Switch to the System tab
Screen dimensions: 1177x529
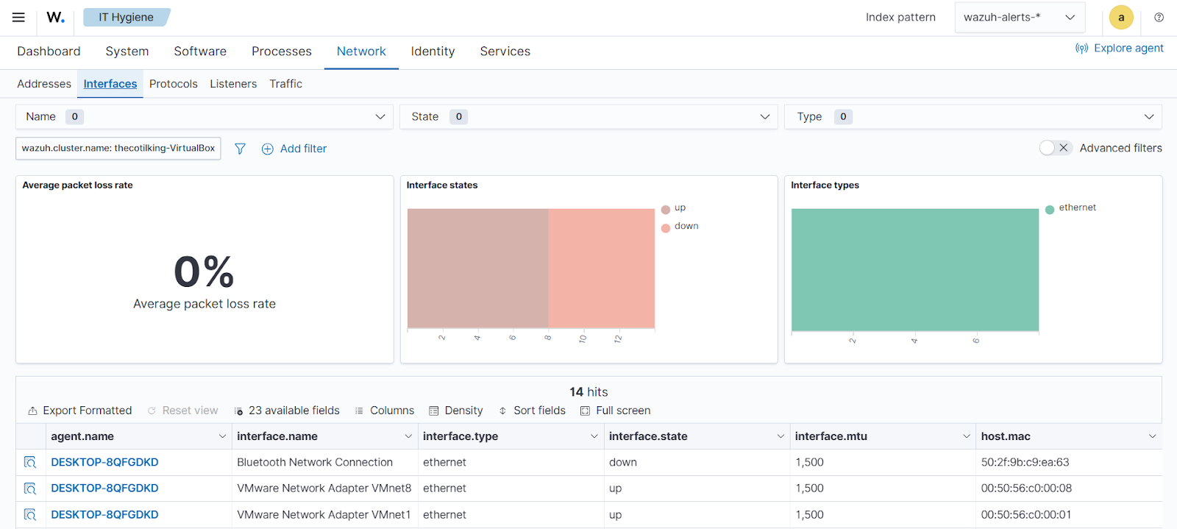pos(127,52)
